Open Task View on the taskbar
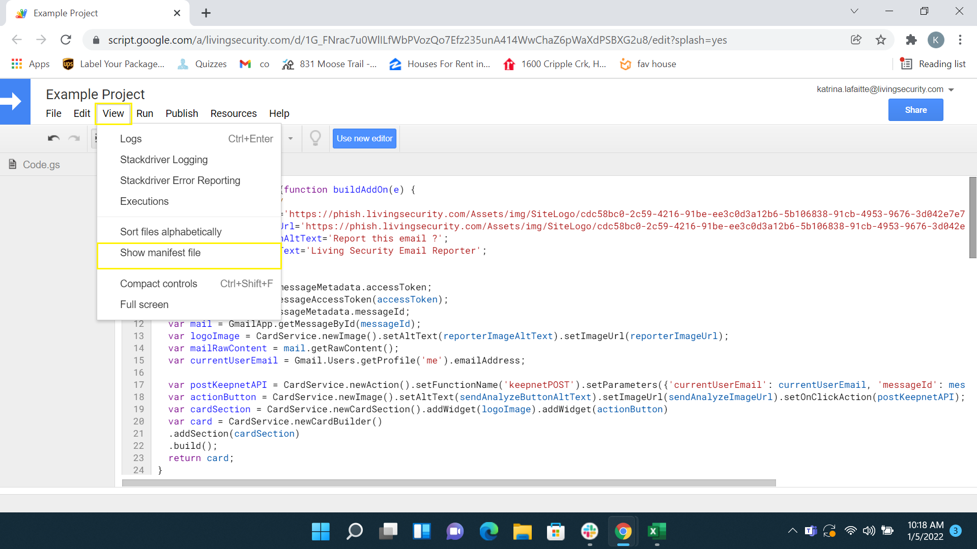The height and width of the screenshot is (549, 977). 388,532
